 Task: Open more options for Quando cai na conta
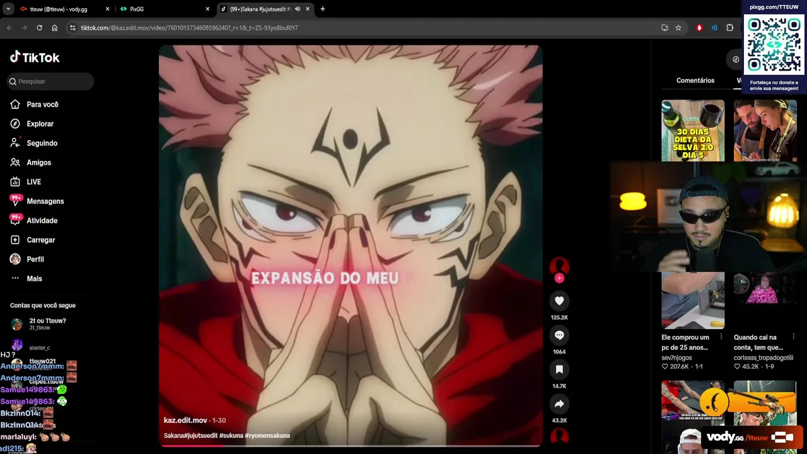pyautogui.click(x=793, y=337)
